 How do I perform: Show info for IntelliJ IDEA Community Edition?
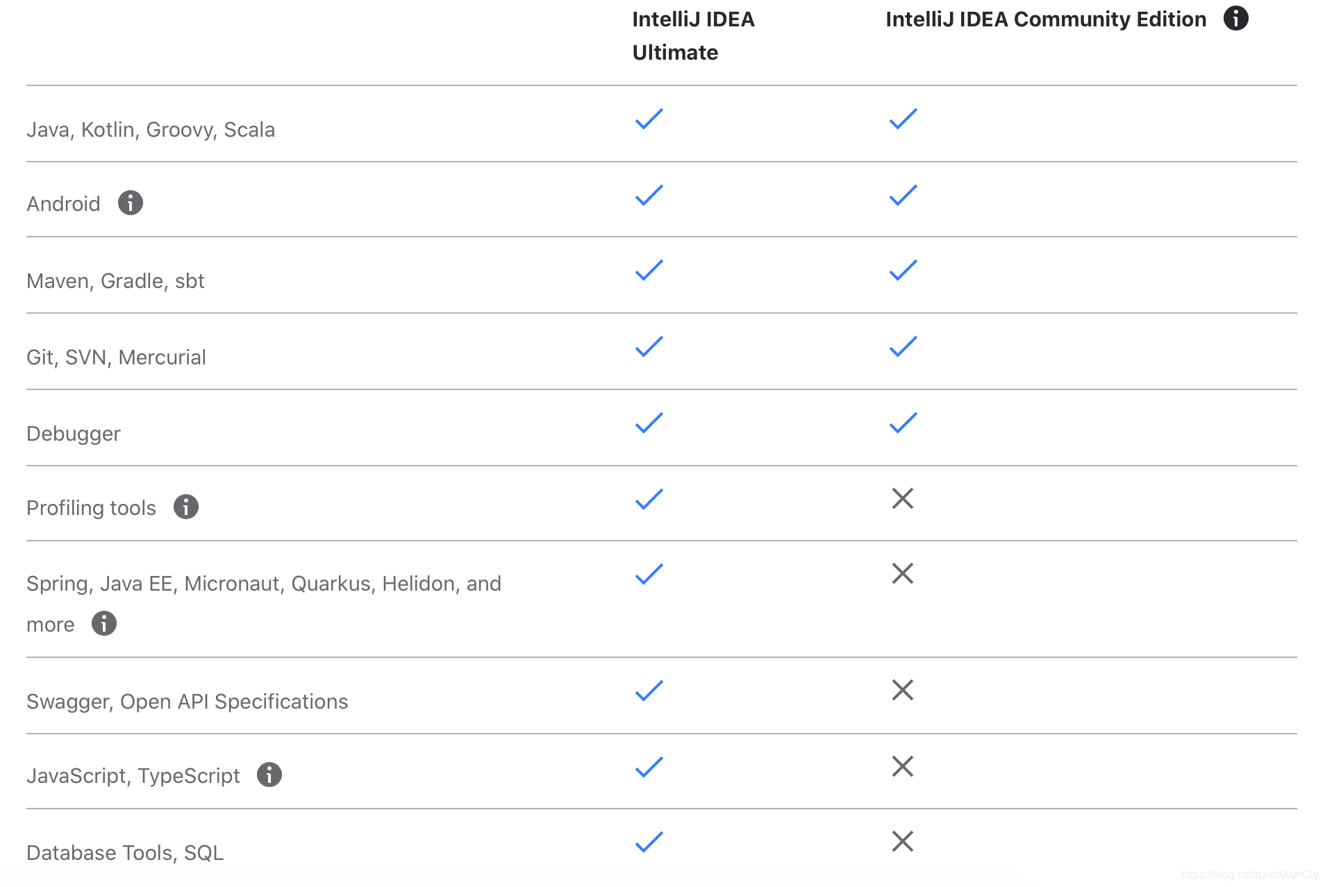(1235, 18)
